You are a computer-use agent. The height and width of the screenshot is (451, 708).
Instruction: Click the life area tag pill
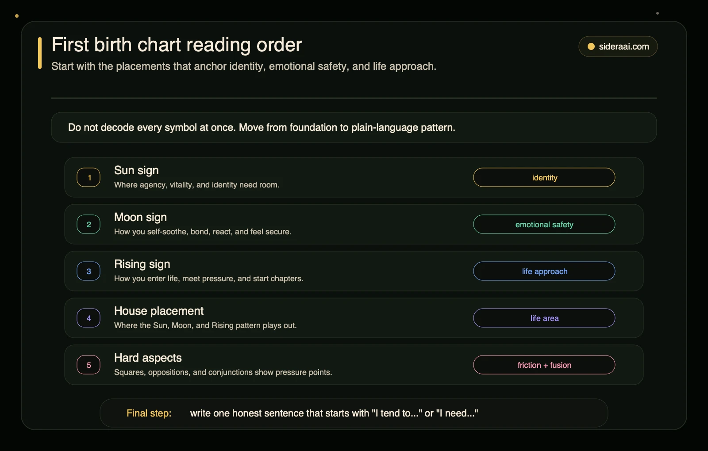(544, 318)
